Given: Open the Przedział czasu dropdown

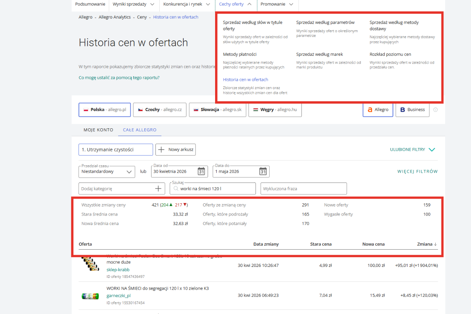Looking at the screenshot, I should [107, 172].
